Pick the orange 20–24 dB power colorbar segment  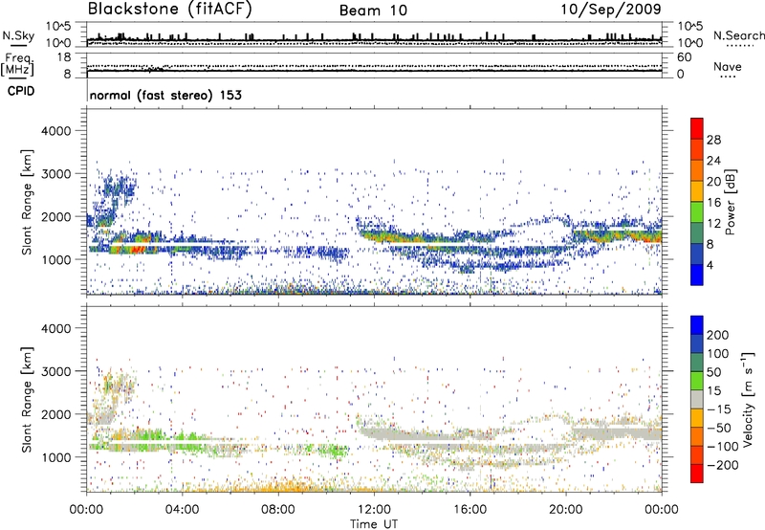click(x=697, y=171)
